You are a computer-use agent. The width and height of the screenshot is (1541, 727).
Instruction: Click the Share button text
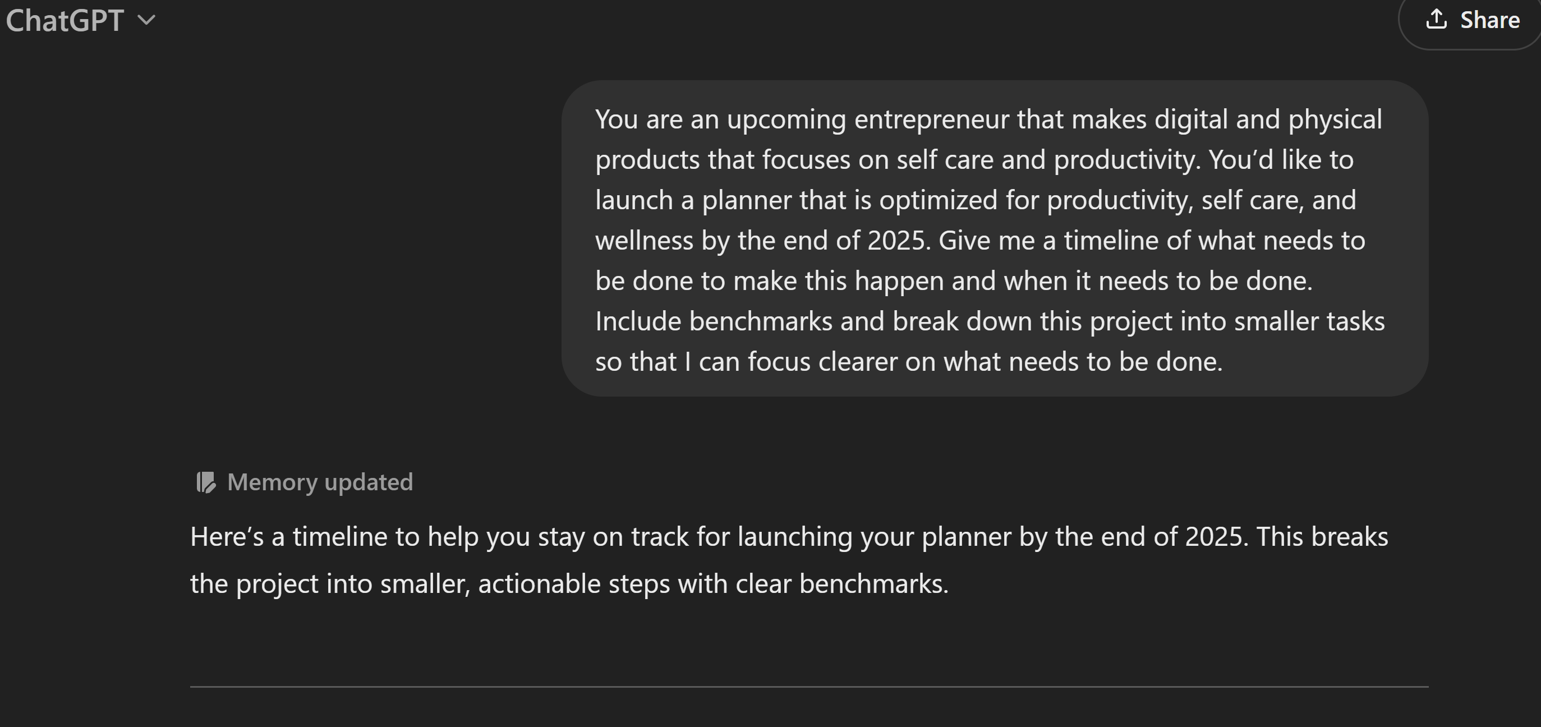pos(1489,20)
